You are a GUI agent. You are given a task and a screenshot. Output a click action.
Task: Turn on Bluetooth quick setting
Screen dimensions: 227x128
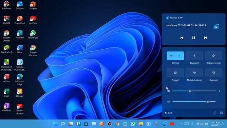click(194, 56)
